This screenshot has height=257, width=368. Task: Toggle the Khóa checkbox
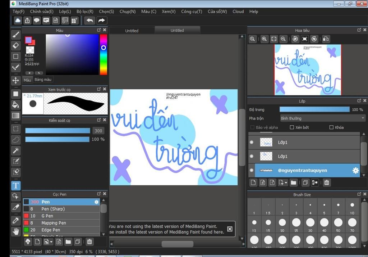(331, 127)
